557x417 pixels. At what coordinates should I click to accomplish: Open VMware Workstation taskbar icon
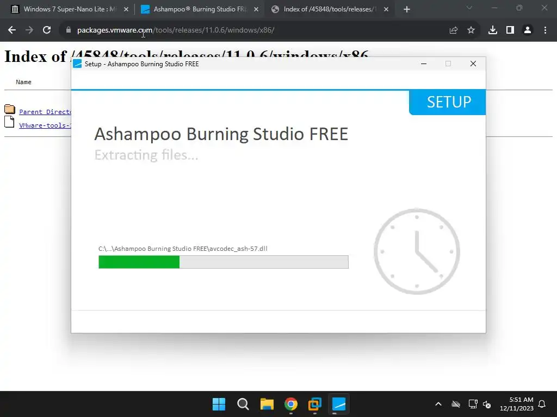(x=315, y=404)
